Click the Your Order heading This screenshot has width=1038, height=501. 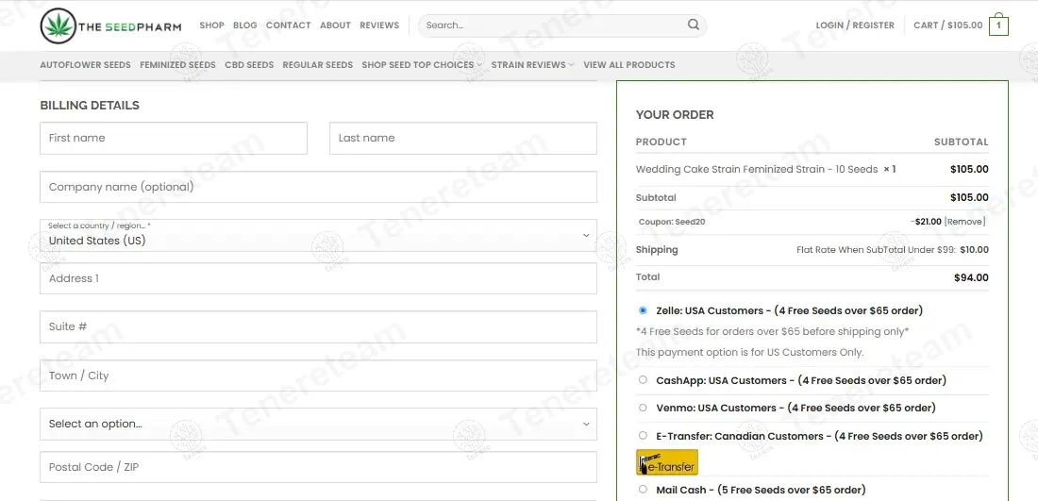point(675,114)
